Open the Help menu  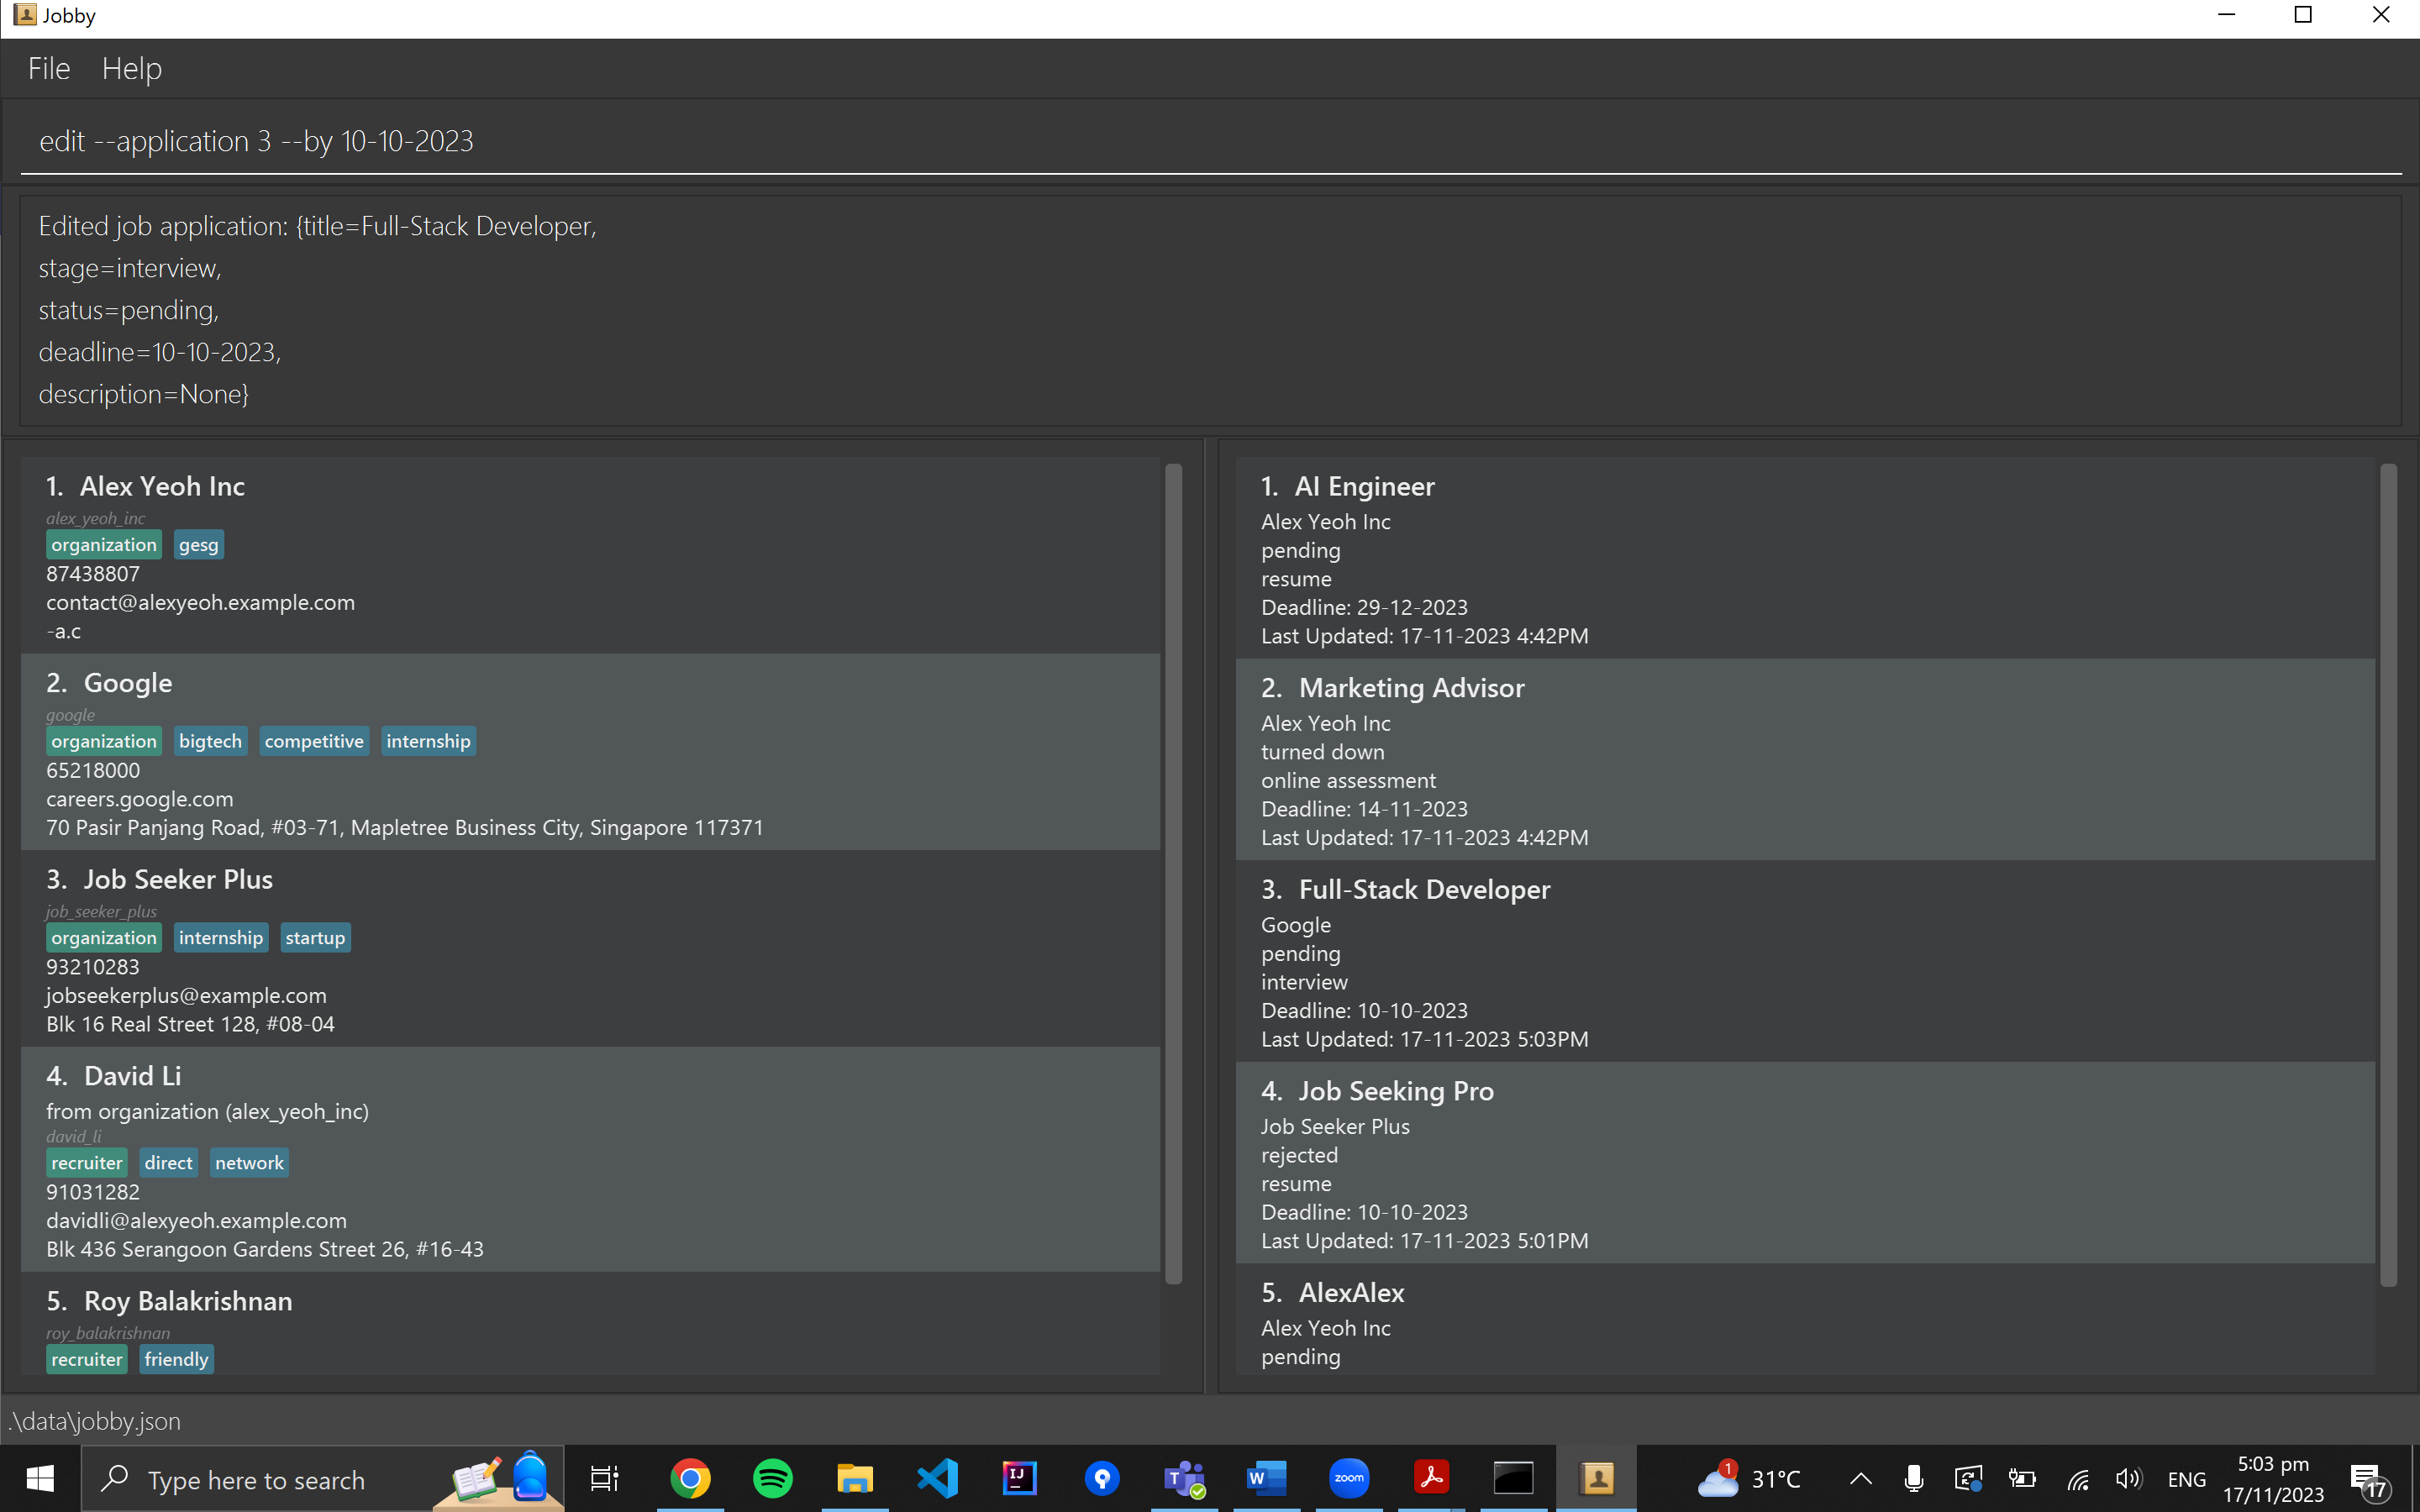click(x=131, y=68)
